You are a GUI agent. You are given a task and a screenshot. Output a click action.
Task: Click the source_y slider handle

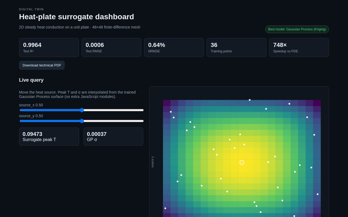click(82, 121)
